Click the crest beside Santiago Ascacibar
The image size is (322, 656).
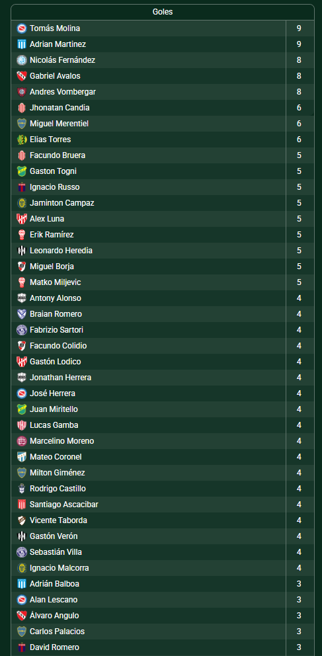tap(21, 505)
